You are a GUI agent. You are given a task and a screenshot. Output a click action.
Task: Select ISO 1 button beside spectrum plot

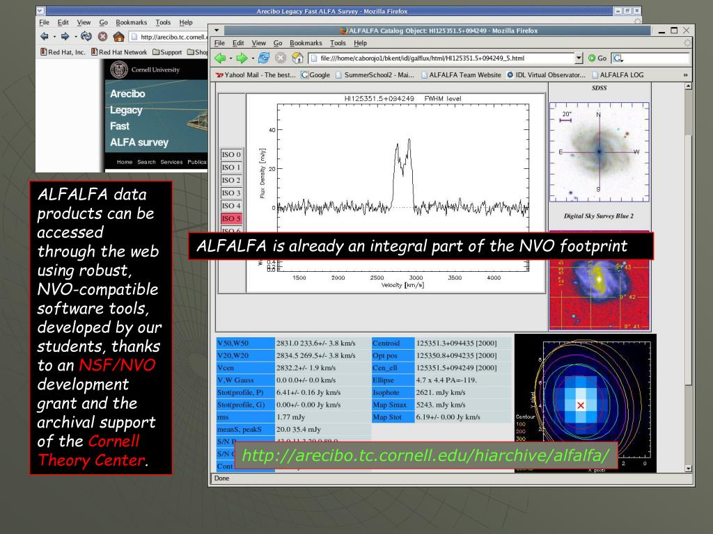[x=231, y=167]
